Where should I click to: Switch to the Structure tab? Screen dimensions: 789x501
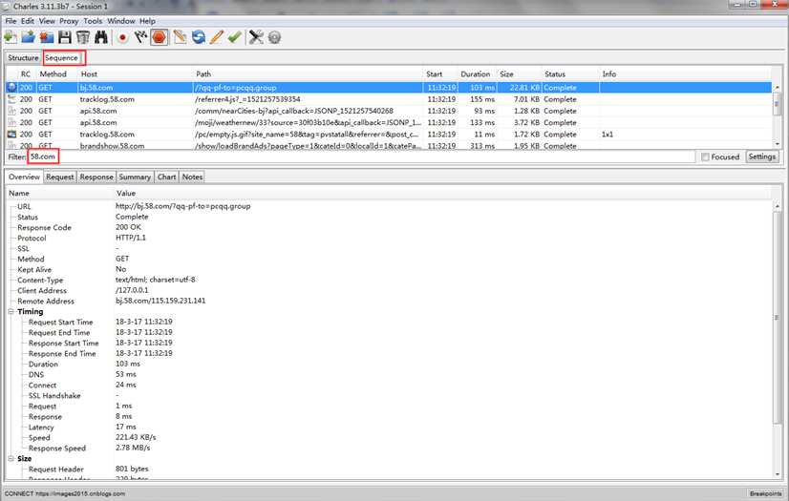[23, 58]
